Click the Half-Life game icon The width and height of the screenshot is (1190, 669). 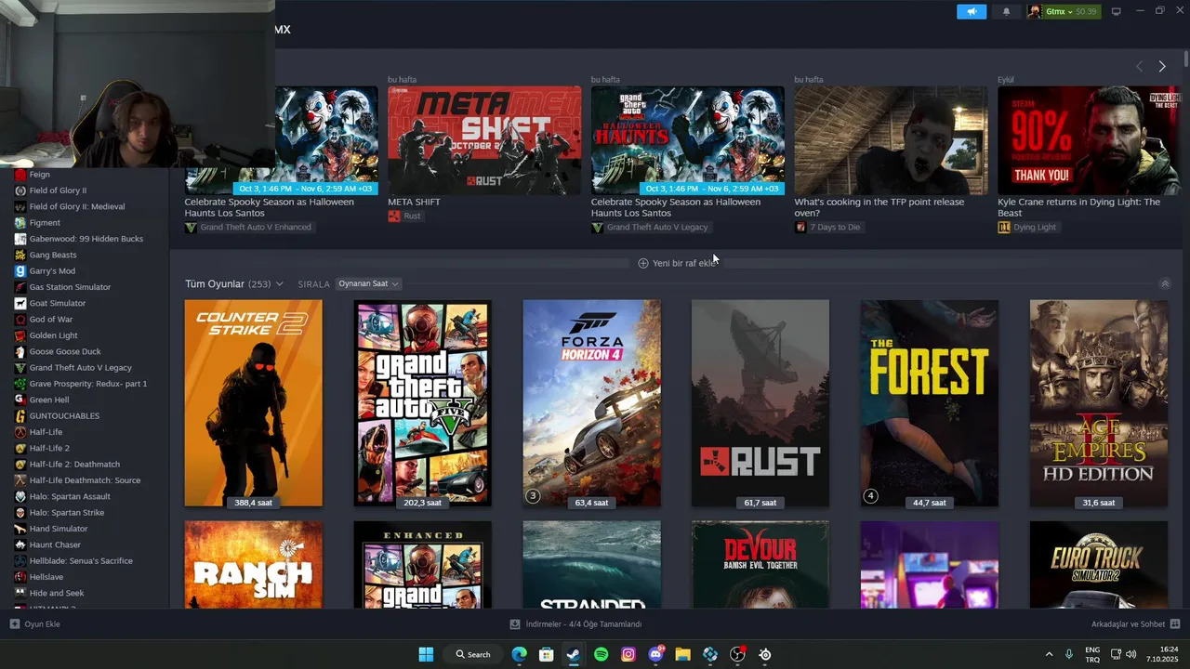[x=20, y=432]
